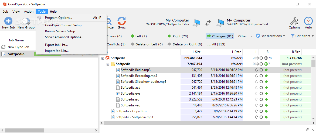Choose Import Job List... menu item
Viewport: 316px width, 133px height.
click(71, 51)
